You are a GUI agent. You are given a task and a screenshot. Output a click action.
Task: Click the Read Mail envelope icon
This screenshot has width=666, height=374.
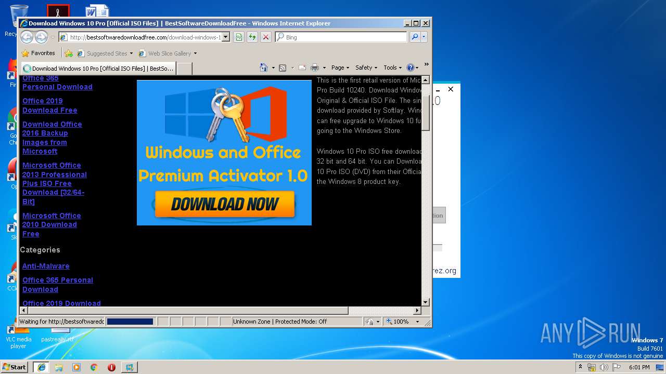pyautogui.click(x=302, y=68)
